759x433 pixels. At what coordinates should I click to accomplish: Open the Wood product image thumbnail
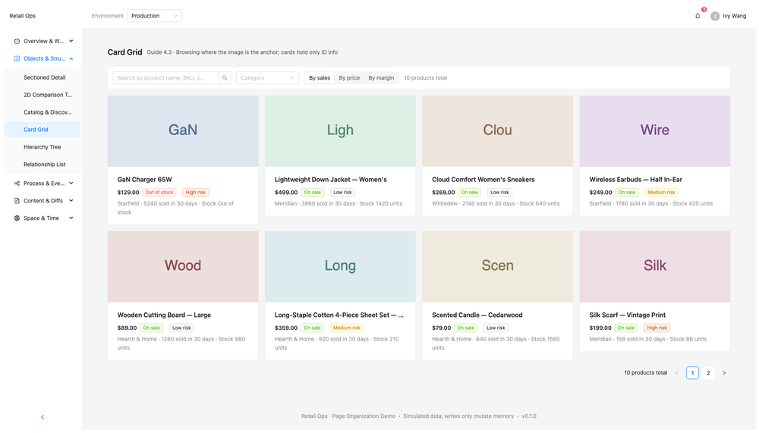[x=183, y=267]
